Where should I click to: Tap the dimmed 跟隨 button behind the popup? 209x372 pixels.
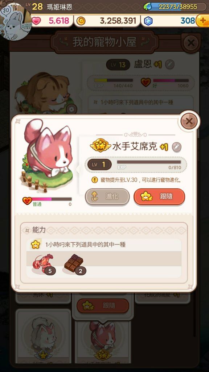click(103, 306)
